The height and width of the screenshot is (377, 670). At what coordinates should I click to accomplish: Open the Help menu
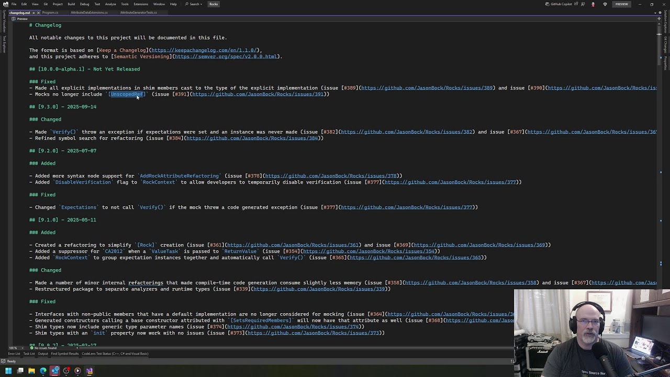pyautogui.click(x=173, y=4)
